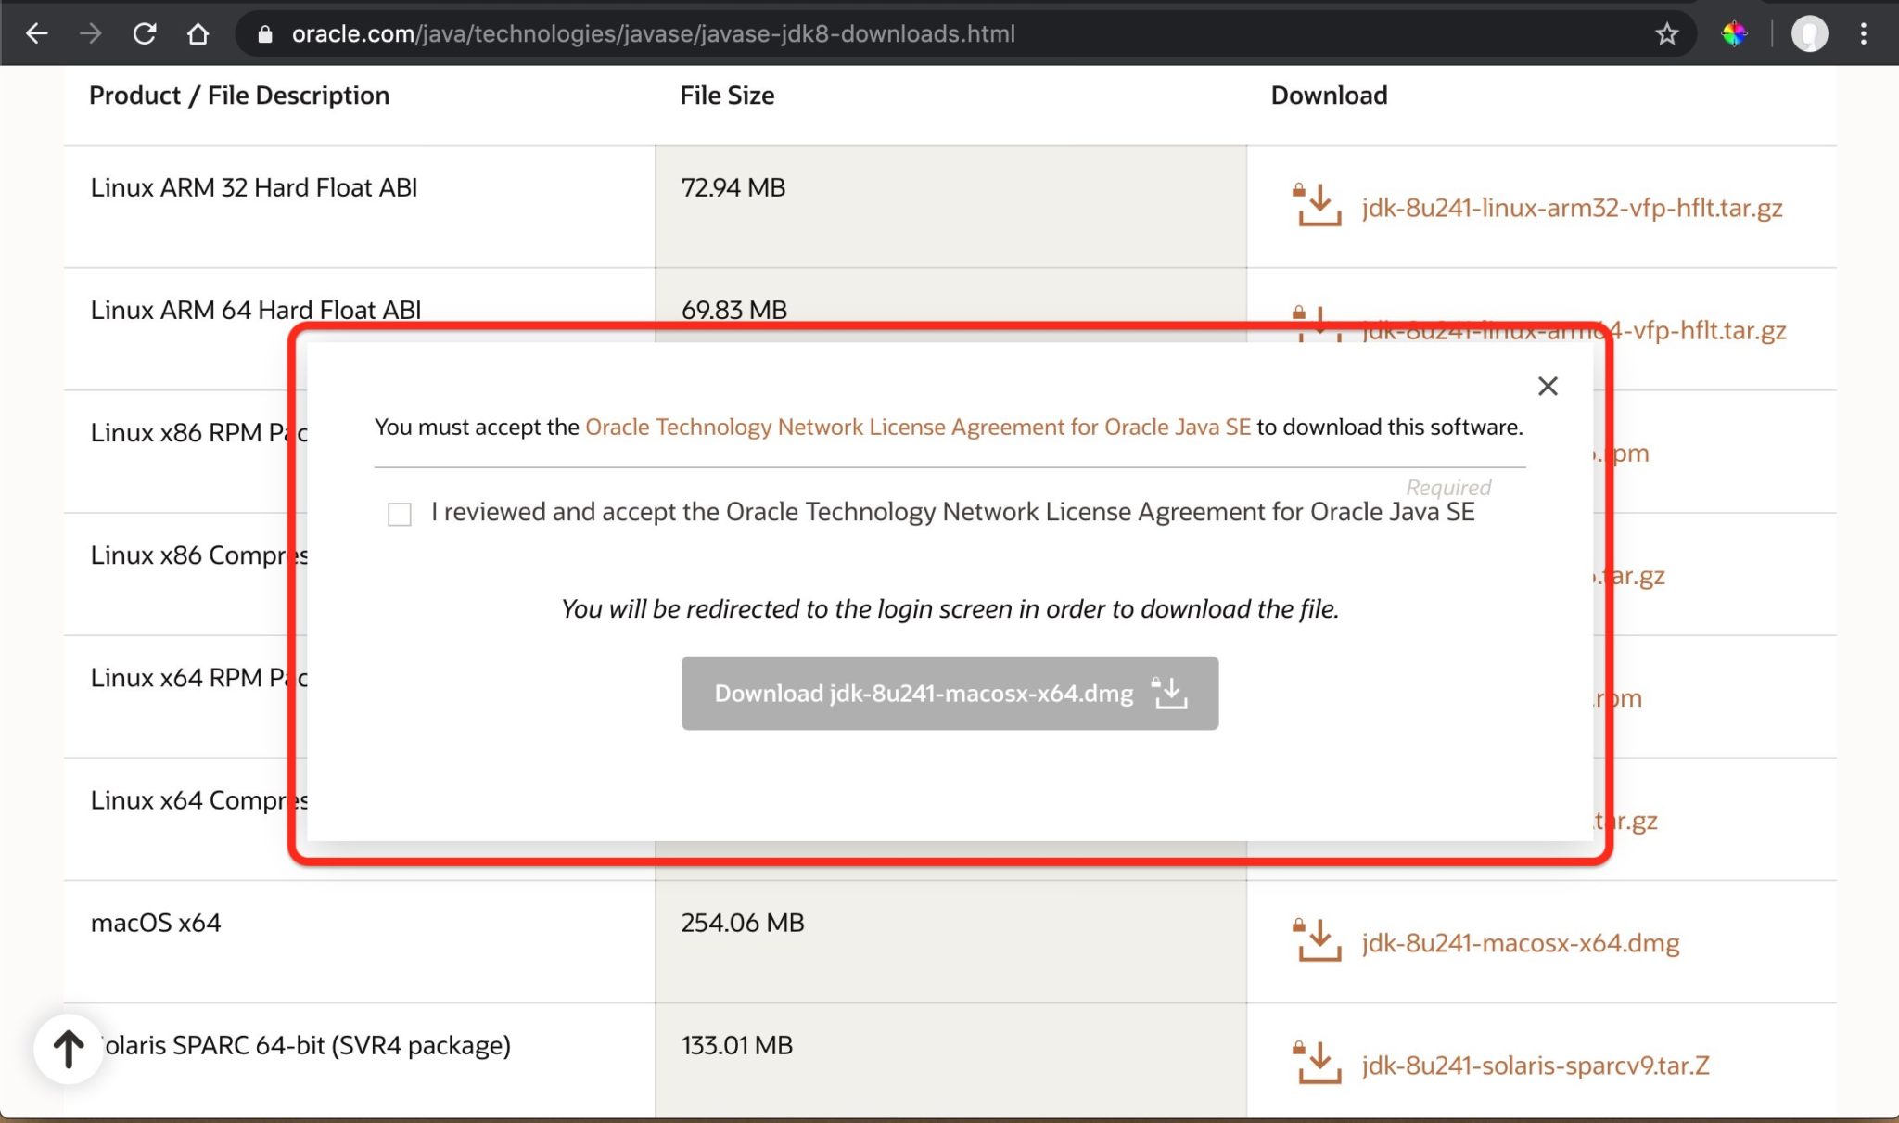Click the scroll-to-top arrow button
1899x1123 pixels.
[x=68, y=1049]
